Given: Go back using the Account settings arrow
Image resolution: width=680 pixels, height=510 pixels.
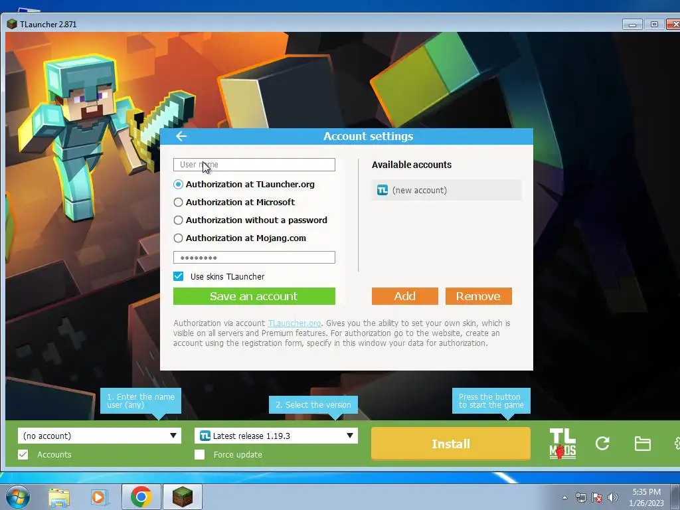Looking at the screenshot, I should click(181, 136).
